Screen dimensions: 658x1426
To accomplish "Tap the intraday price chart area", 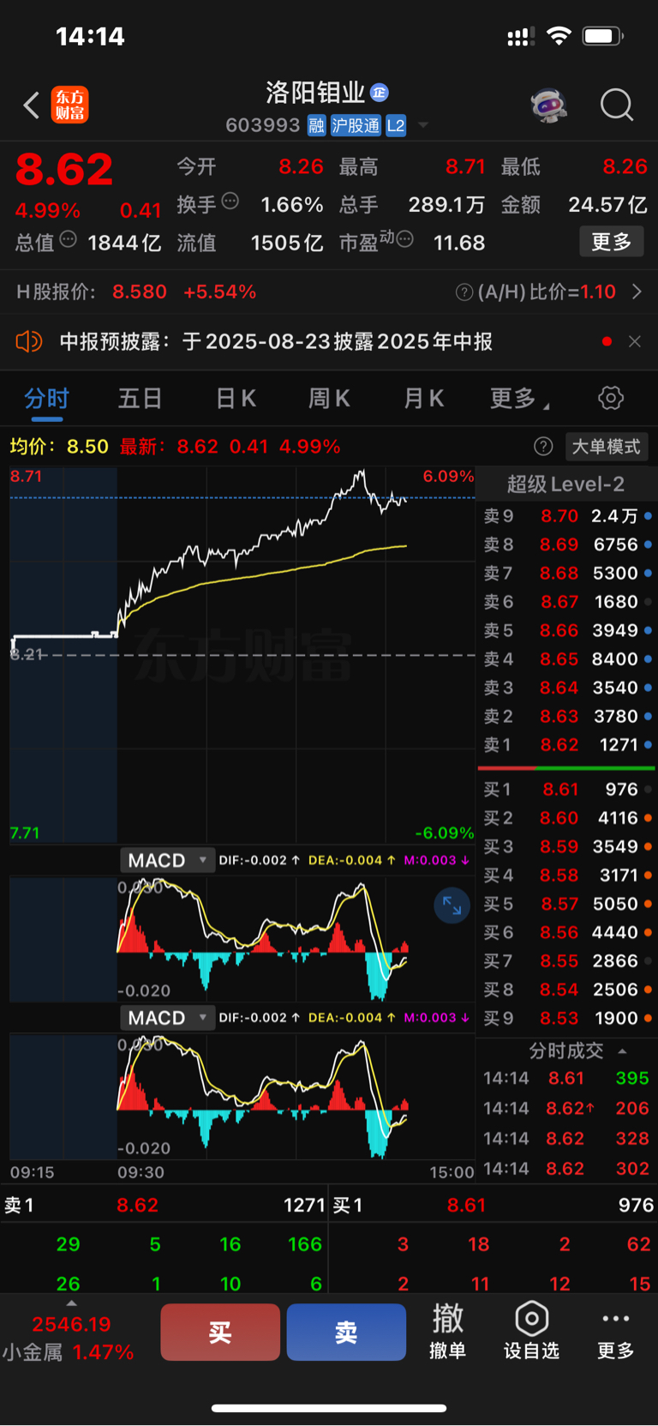I will click(242, 656).
